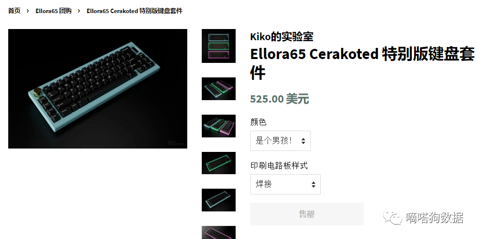
Task: Enlarge the main blue keyboard product image
Action: point(98,89)
